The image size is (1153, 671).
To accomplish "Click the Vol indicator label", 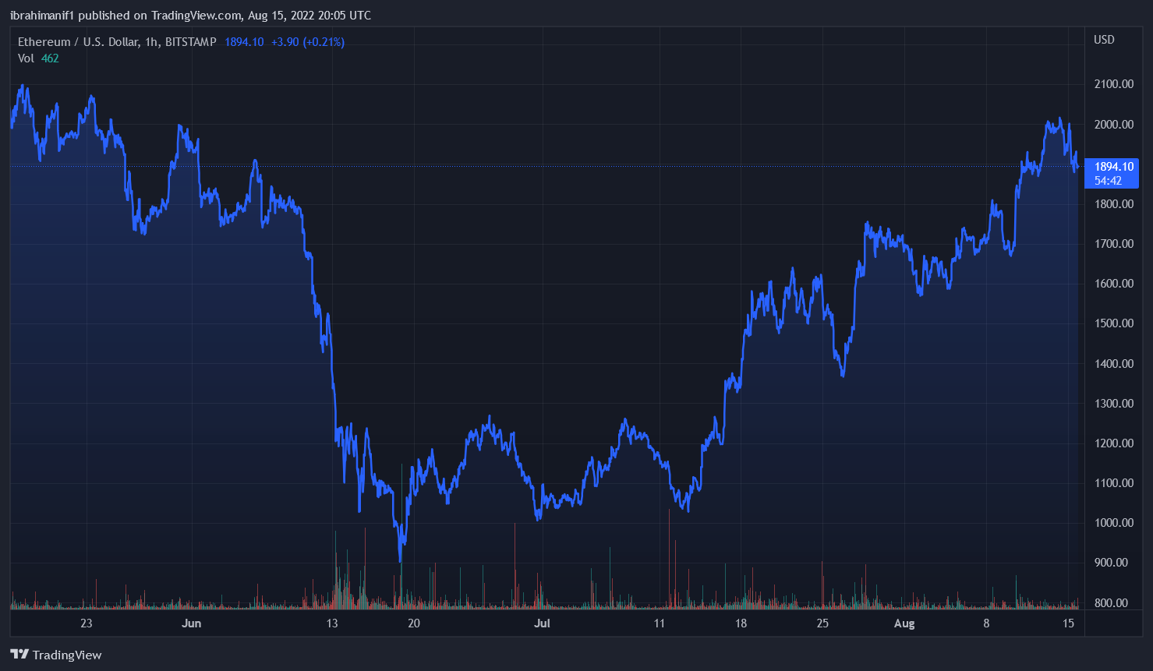I will (26, 58).
